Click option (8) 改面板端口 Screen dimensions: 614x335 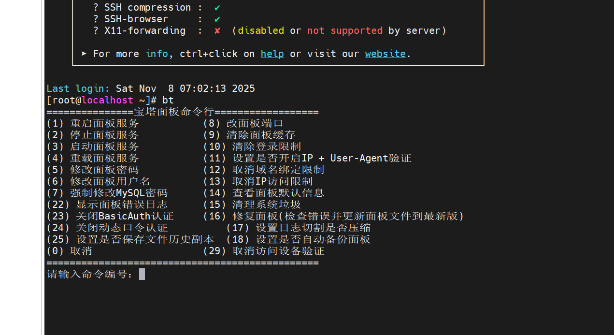[x=243, y=123]
